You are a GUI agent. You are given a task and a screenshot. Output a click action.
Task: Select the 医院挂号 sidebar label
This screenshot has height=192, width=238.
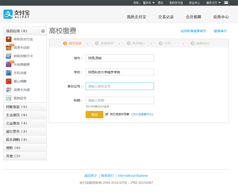point(20,98)
